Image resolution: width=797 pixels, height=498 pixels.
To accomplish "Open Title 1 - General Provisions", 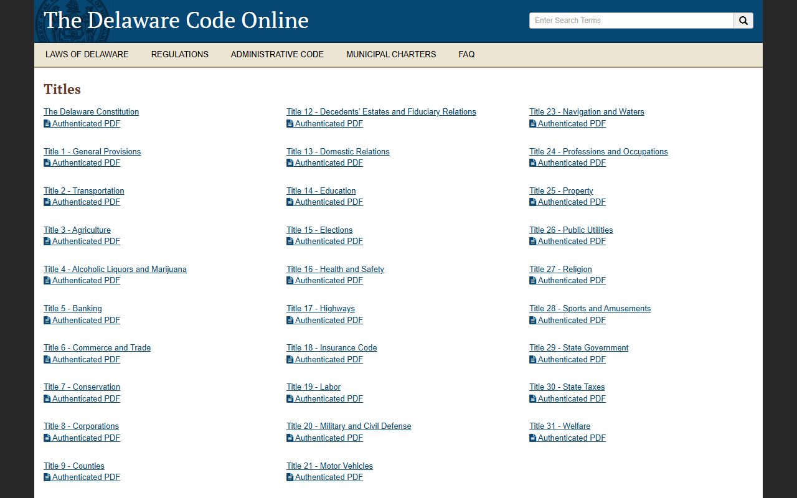I will pyautogui.click(x=92, y=151).
